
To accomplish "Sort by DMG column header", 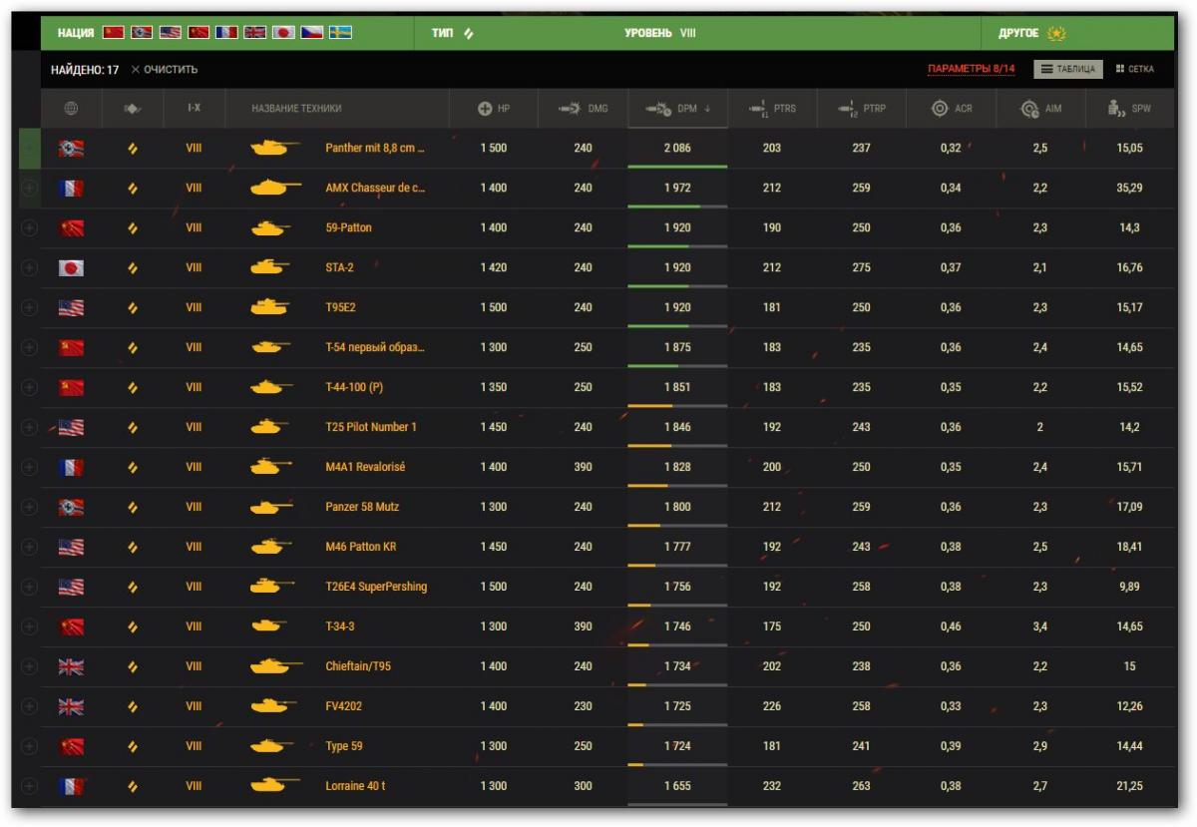I will (583, 108).
